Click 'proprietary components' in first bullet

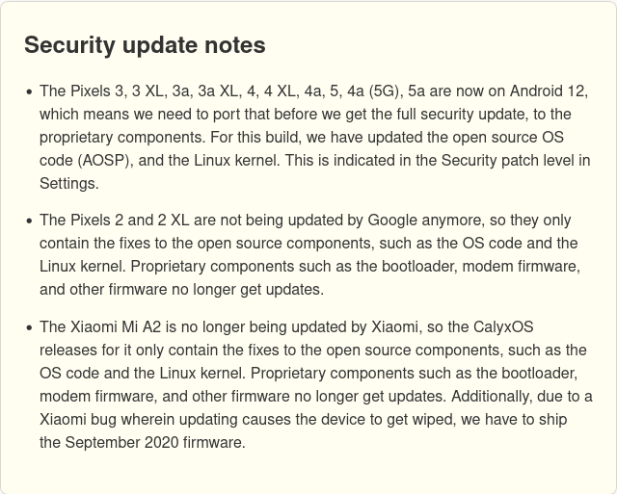(122, 138)
